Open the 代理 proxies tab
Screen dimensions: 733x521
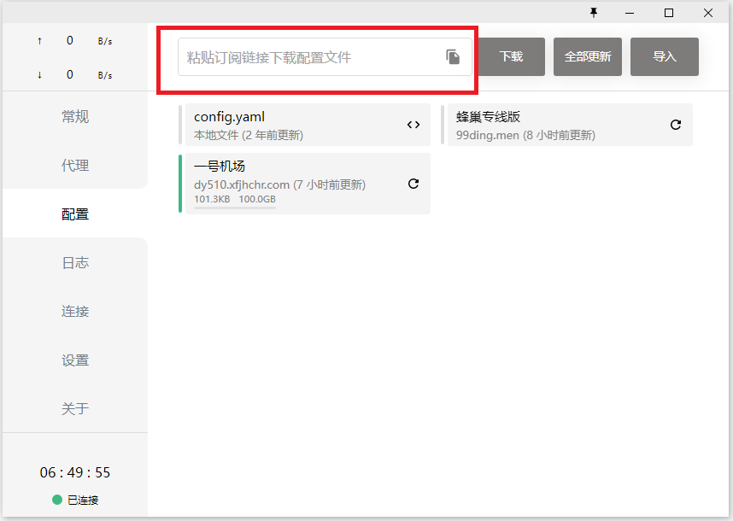tap(75, 165)
